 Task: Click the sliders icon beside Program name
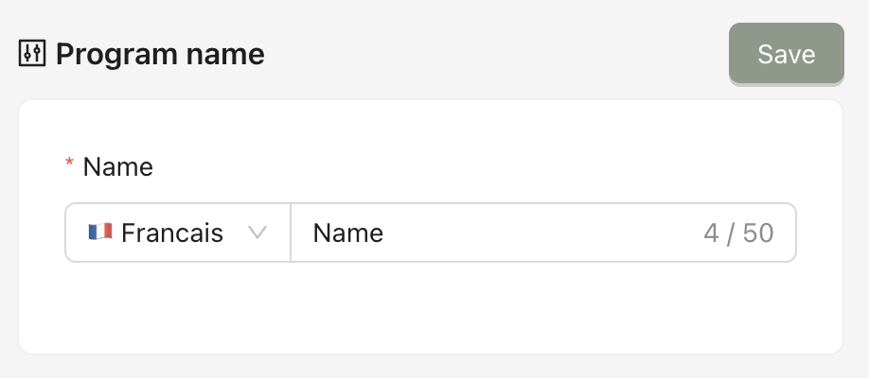click(32, 54)
